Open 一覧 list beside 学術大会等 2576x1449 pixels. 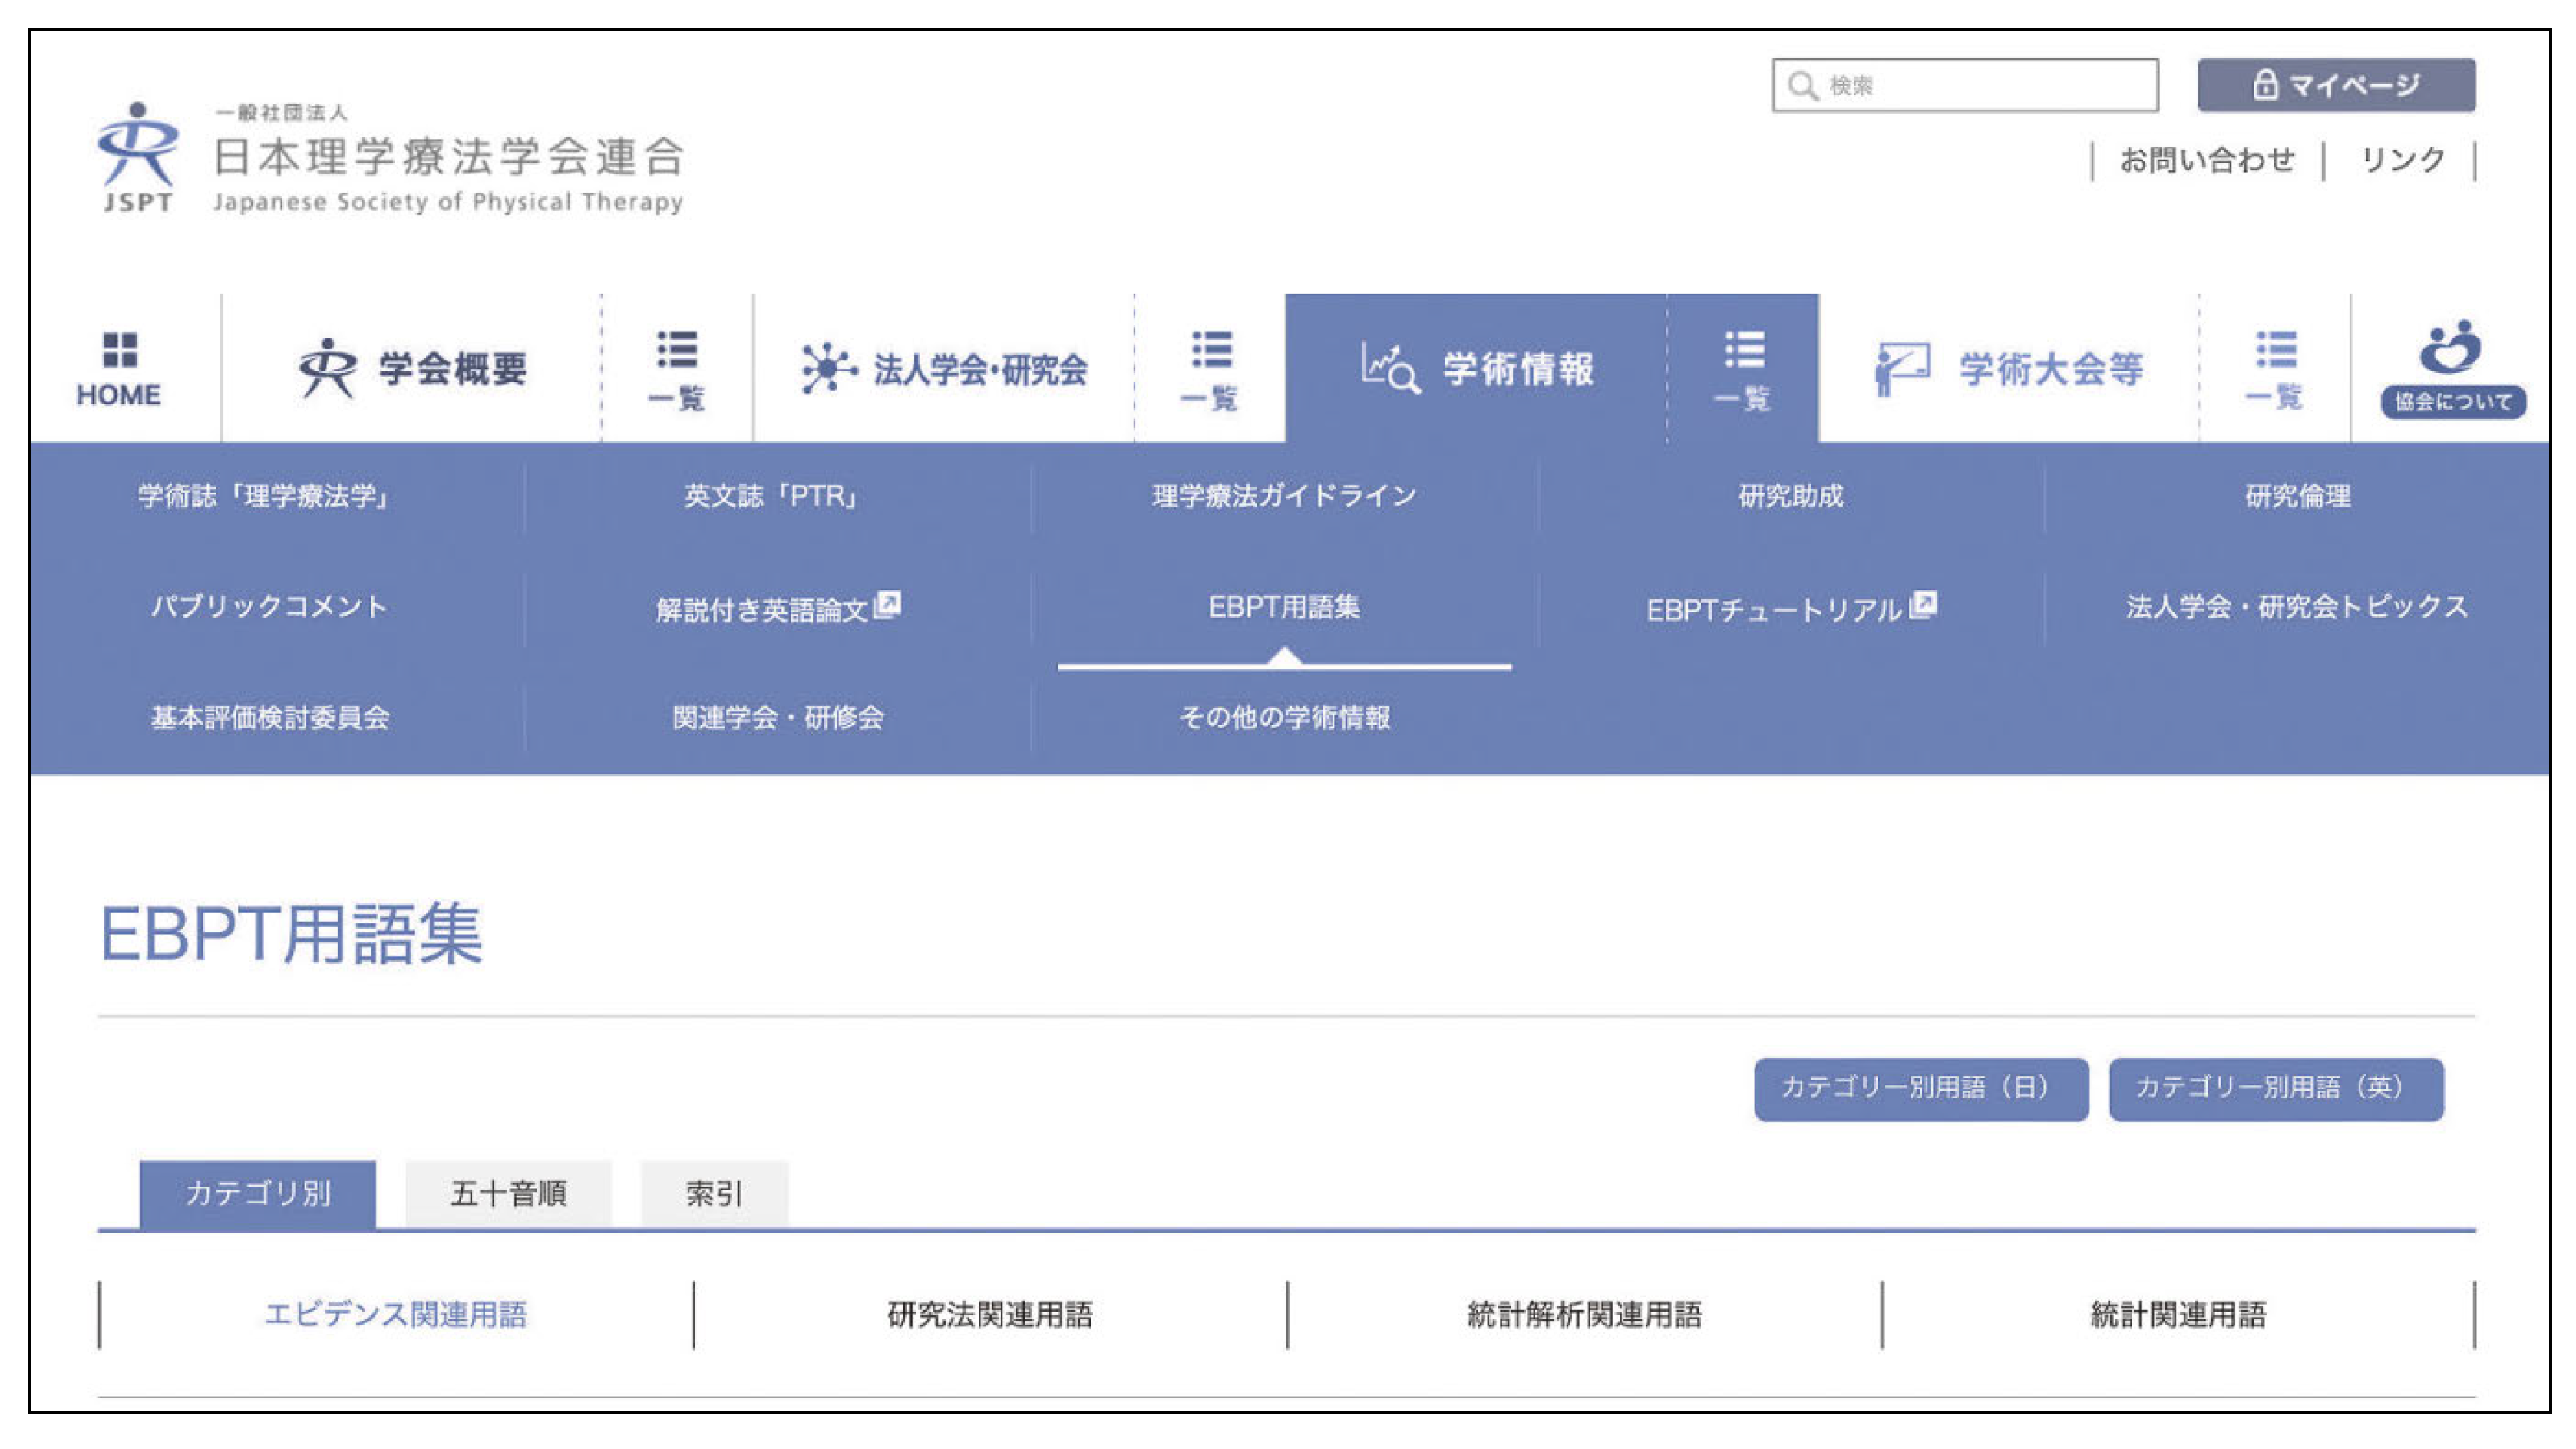coord(2275,369)
